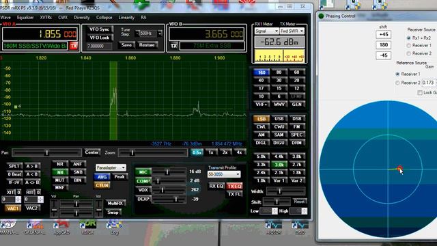Viewport: 437px width, 246px height.
Task: Open the Linearity menu
Action: tap(126, 17)
